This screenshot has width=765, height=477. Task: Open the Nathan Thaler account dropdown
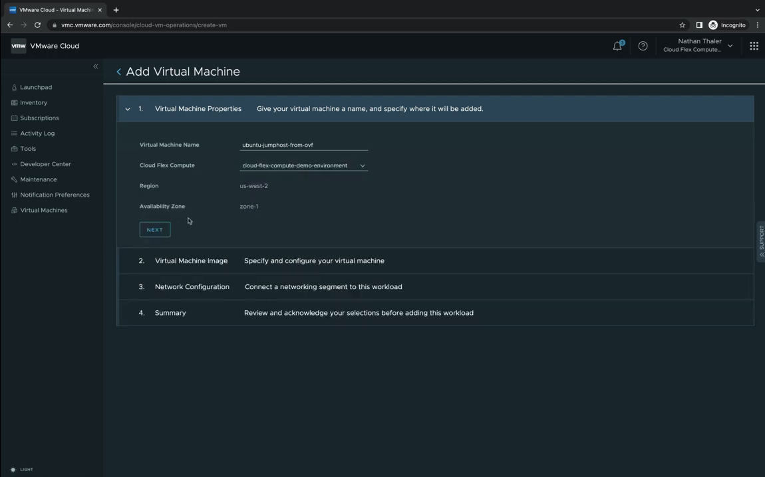[x=698, y=46]
